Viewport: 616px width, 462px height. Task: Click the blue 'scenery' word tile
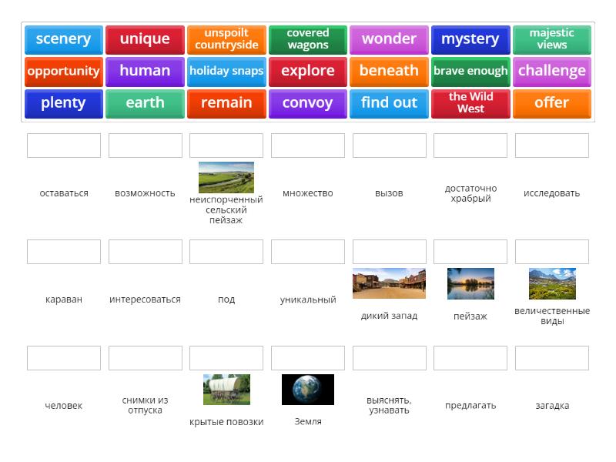coord(63,39)
